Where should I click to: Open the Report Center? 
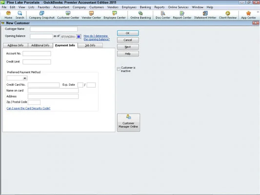pyautogui.click(x=182, y=15)
